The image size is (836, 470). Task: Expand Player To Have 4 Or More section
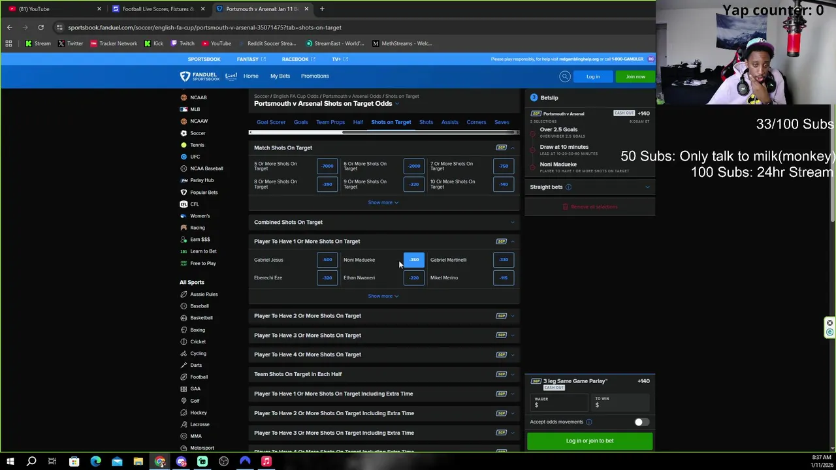point(384,354)
